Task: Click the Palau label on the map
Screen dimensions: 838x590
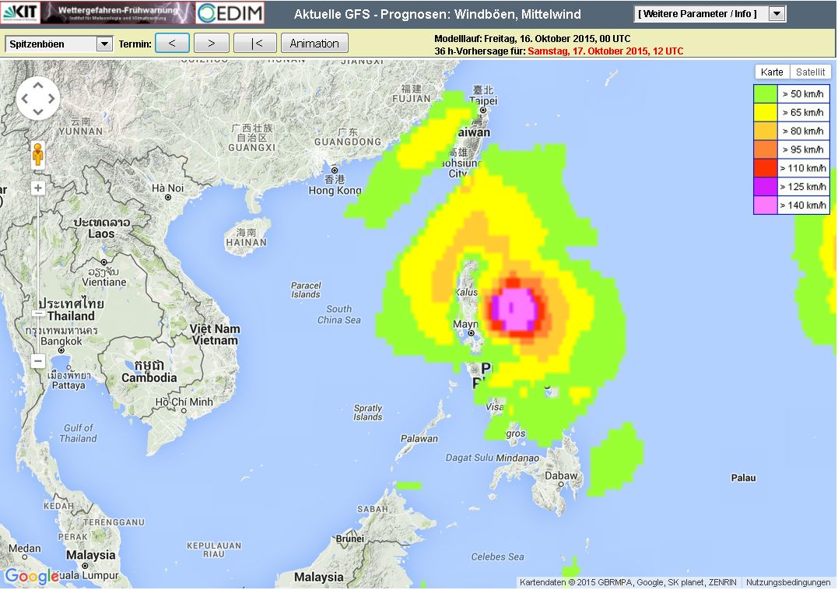Action: (743, 478)
